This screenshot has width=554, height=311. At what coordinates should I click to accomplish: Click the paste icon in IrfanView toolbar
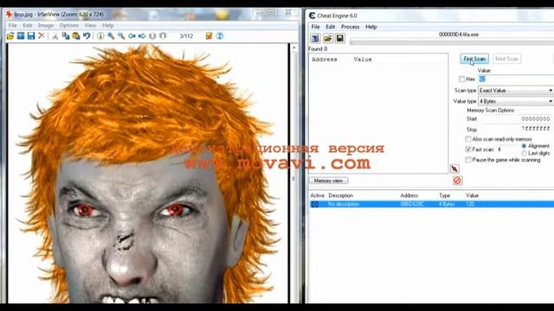(x=76, y=35)
